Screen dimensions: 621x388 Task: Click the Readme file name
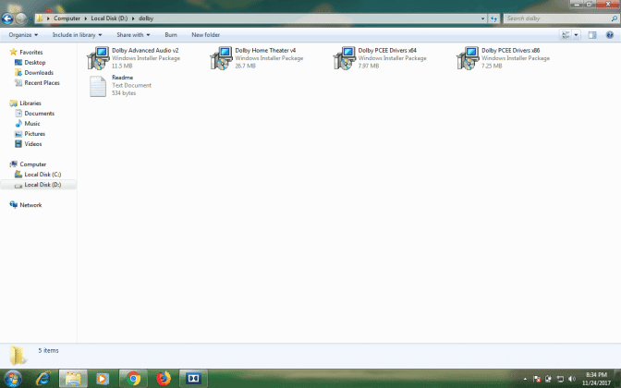[122, 78]
